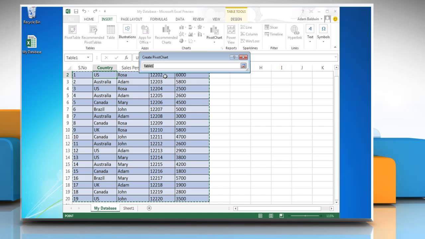Viewport: 425px width, 239px height.
Task: Open the Table Tools DESIGN tab
Action: pos(236,19)
